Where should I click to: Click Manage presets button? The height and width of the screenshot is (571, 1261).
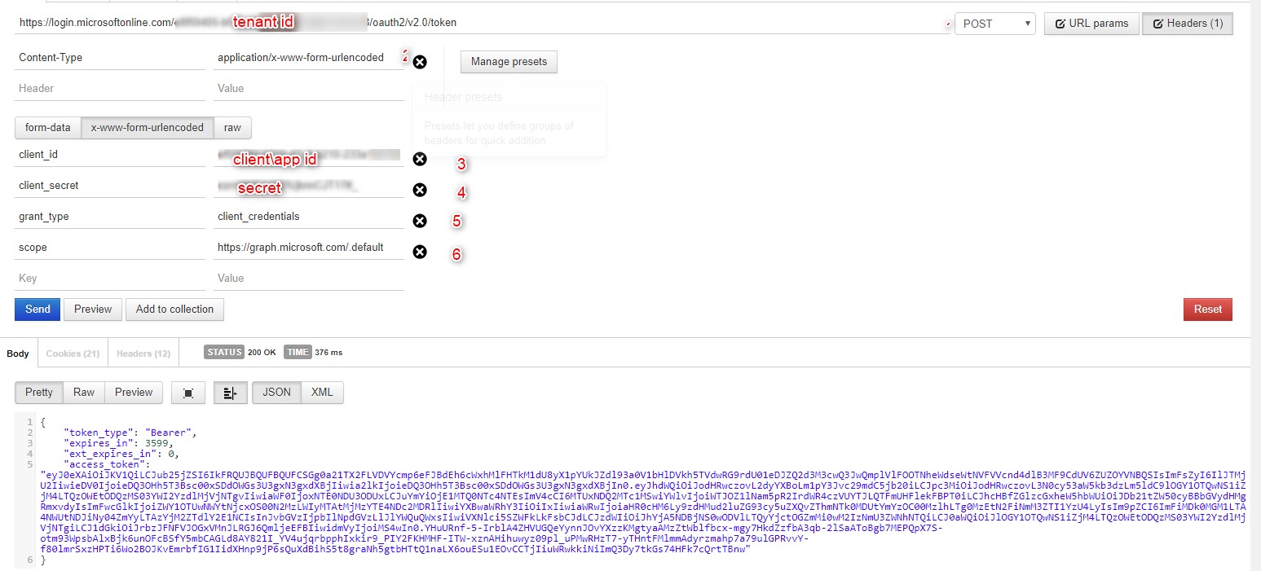click(509, 62)
